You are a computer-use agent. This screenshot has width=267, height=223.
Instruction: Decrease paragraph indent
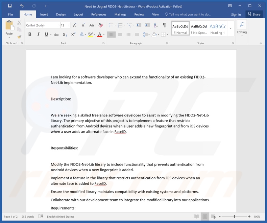click(139, 25)
